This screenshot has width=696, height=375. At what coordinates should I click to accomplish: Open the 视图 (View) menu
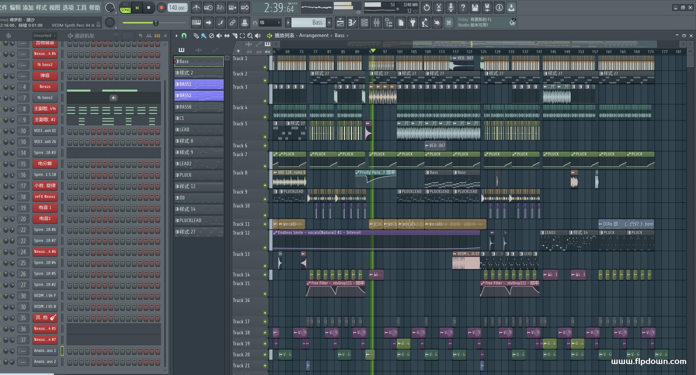(x=55, y=7)
